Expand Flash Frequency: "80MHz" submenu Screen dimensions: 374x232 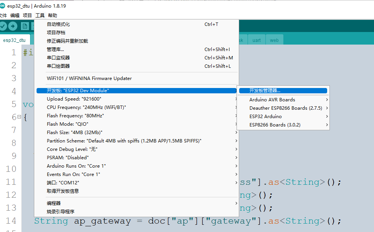click(137, 116)
